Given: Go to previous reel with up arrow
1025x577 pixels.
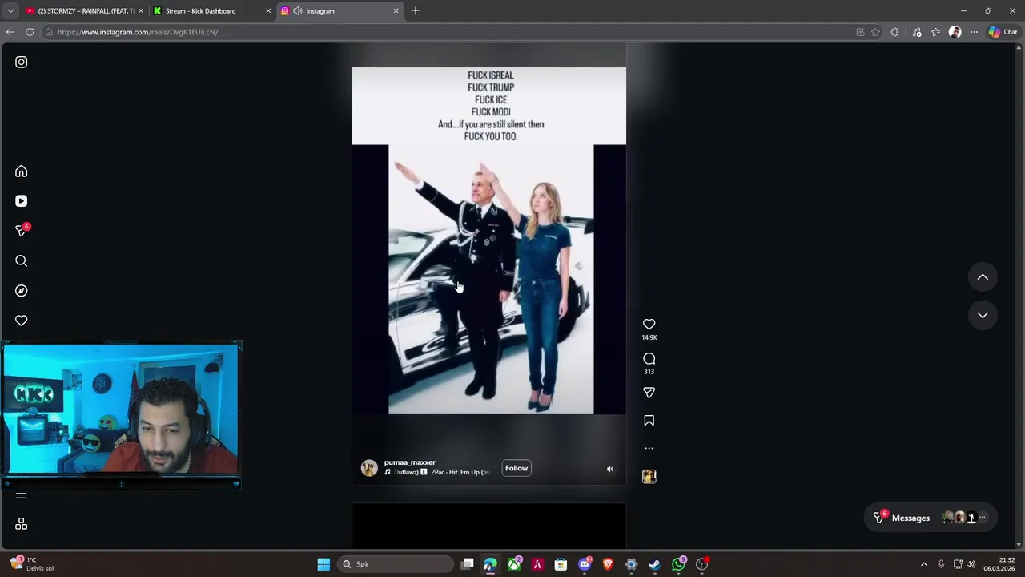Looking at the screenshot, I should pyautogui.click(x=983, y=277).
